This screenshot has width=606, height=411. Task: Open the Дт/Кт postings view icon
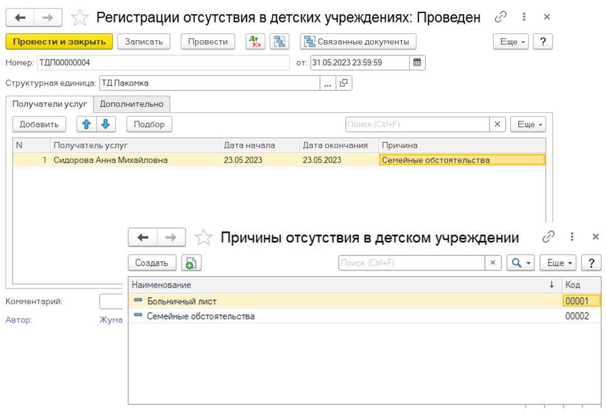coord(255,41)
